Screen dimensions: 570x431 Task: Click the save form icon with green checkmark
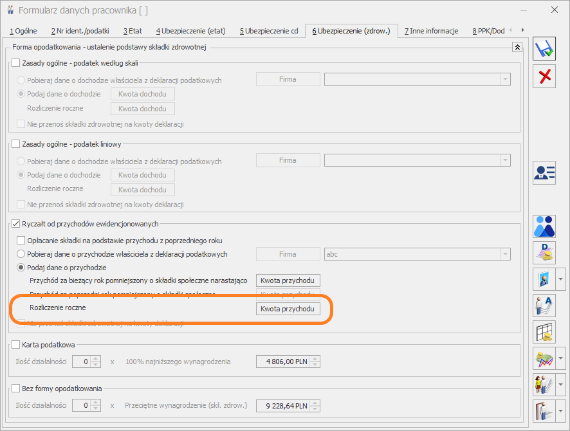[x=544, y=48]
